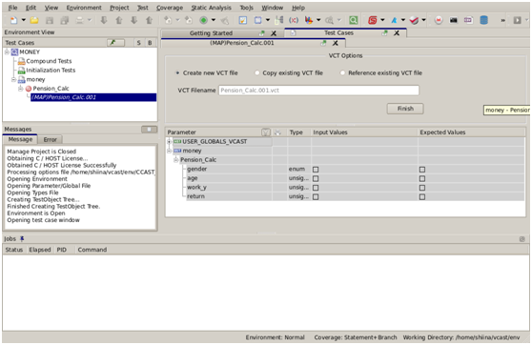Select Create new VCT file radio button
The width and height of the screenshot is (532, 345).
pyautogui.click(x=177, y=73)
